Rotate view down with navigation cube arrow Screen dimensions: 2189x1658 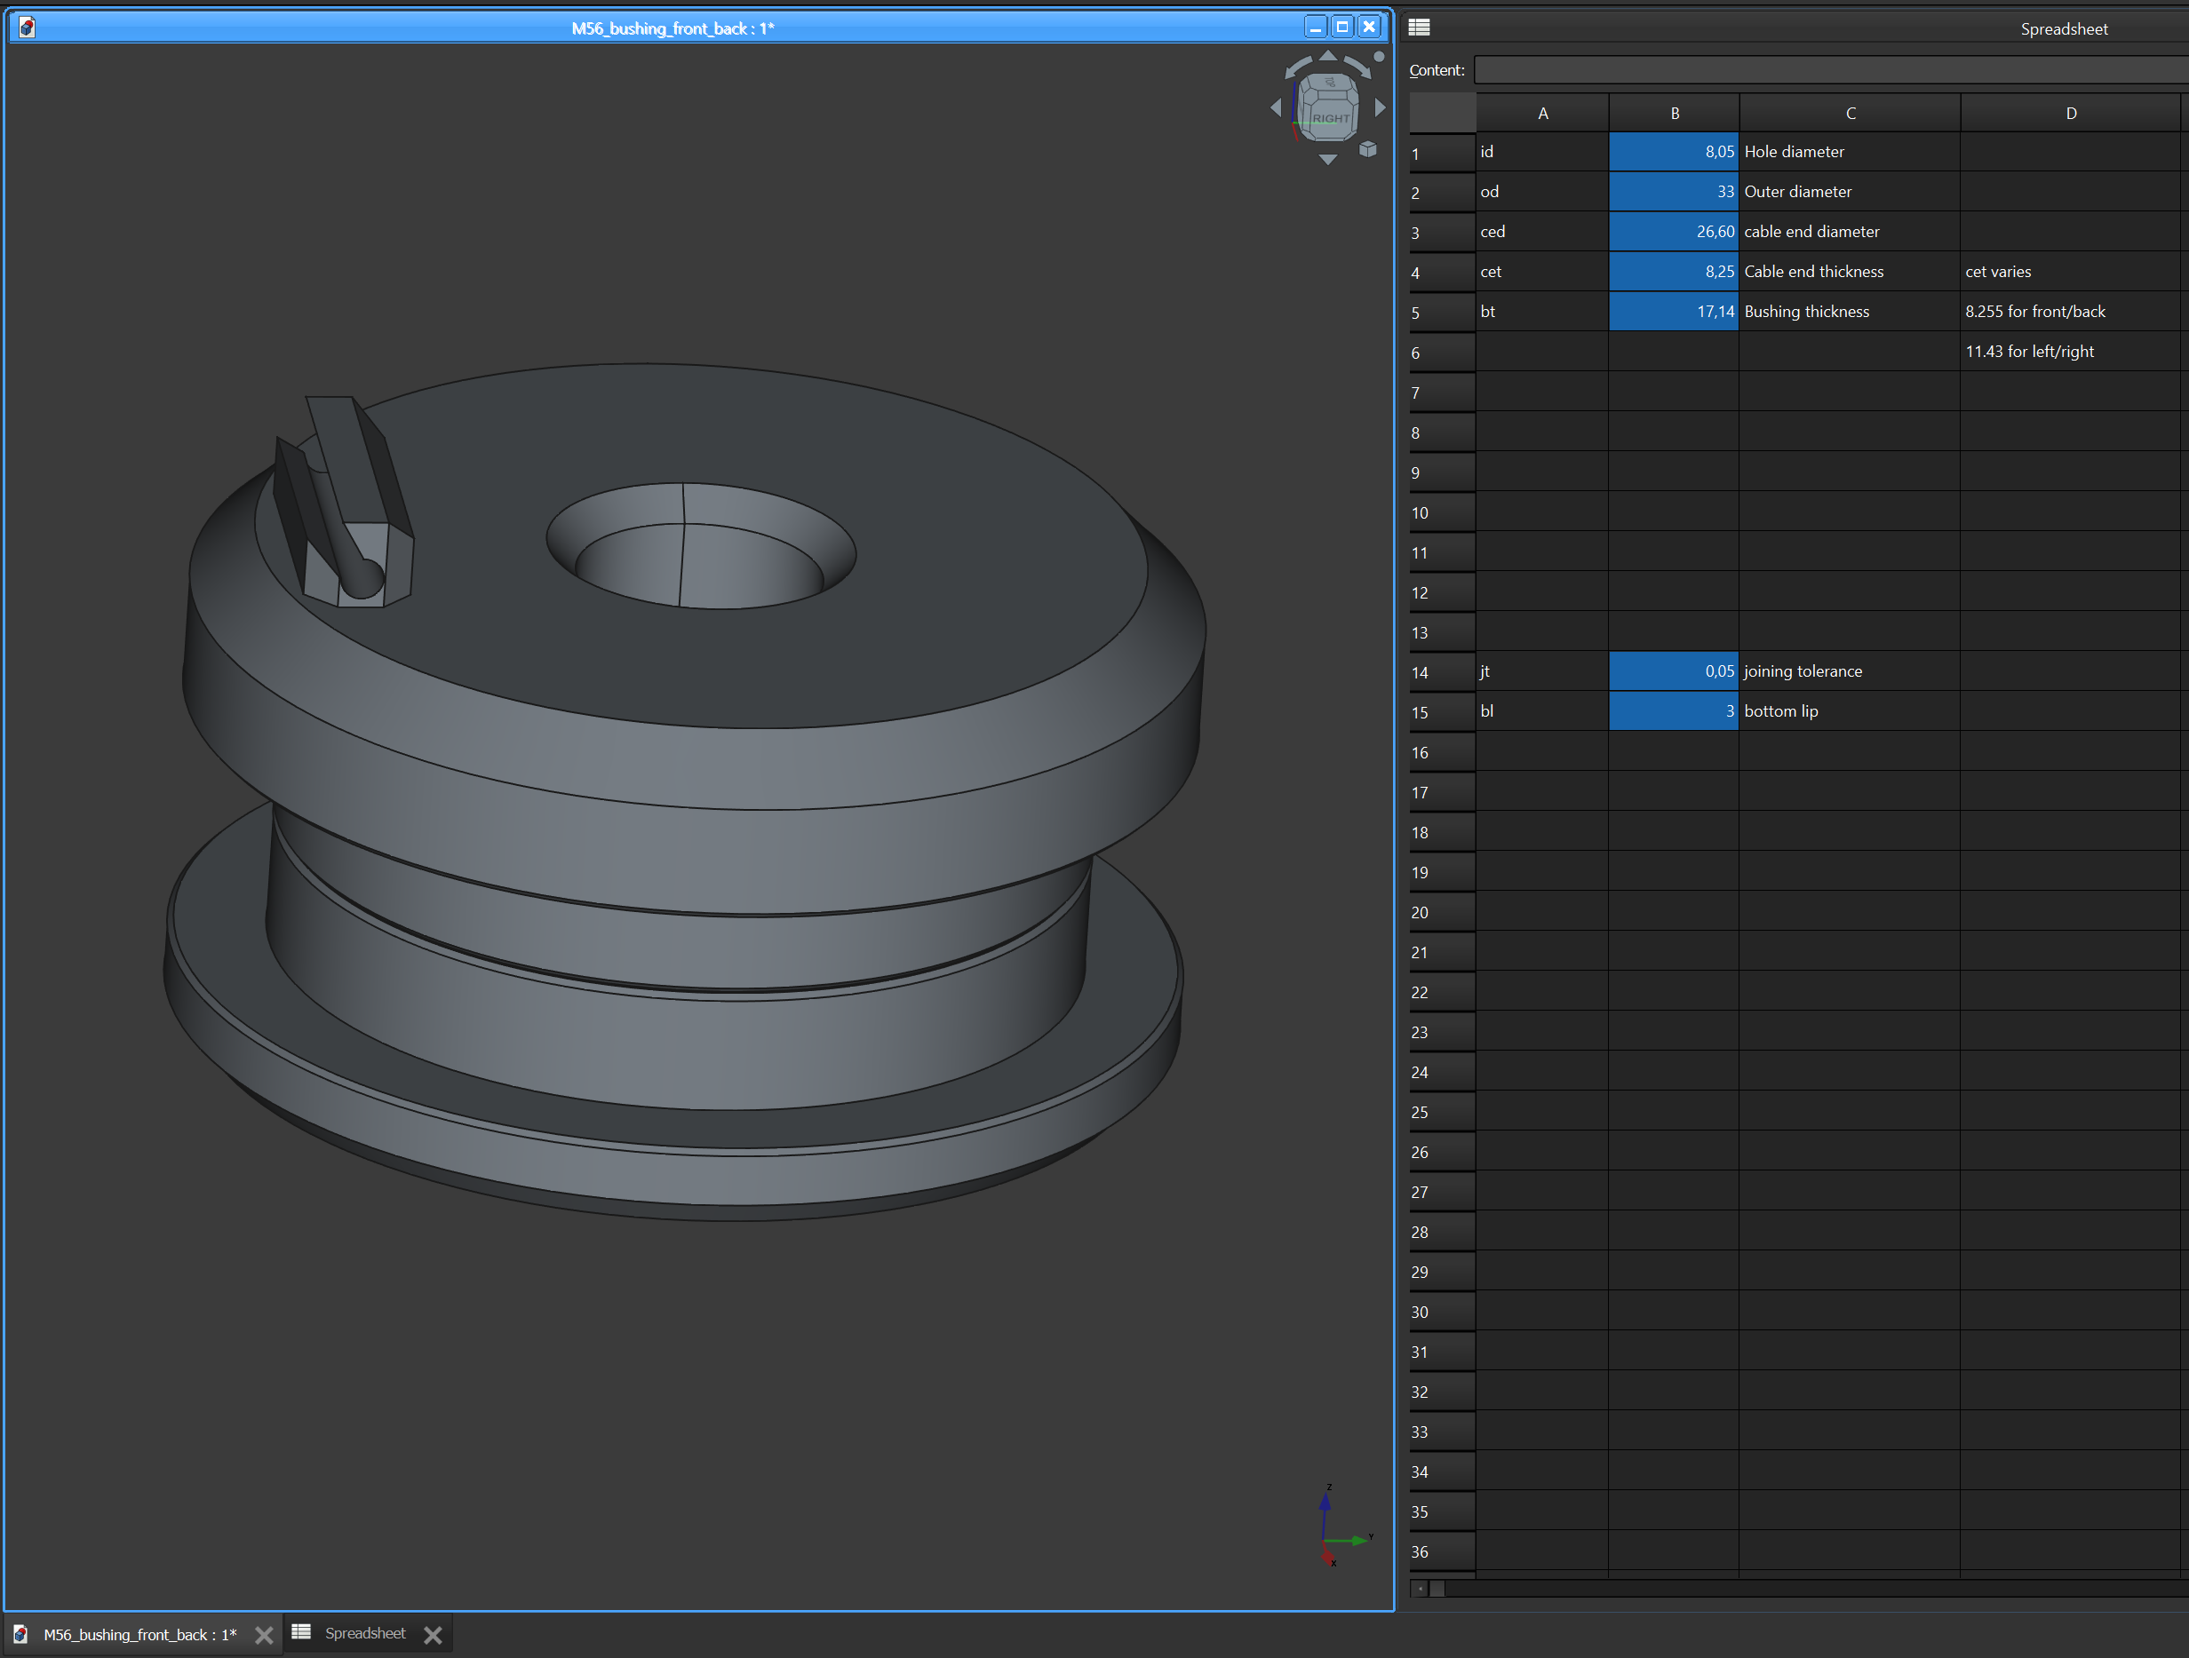pyautogui.click(x=1328, y=159)
